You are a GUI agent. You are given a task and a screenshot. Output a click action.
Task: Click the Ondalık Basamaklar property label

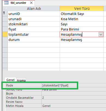coord(24,98)
